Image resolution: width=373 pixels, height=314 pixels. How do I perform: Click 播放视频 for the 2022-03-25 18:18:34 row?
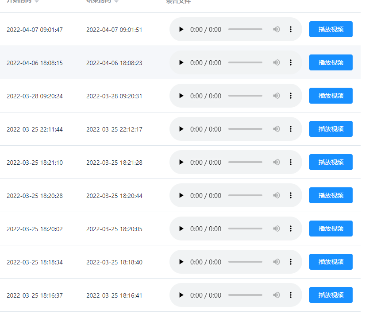[331, 262]
